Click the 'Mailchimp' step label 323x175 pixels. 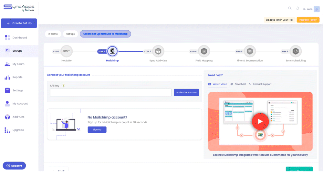[112, 60]
